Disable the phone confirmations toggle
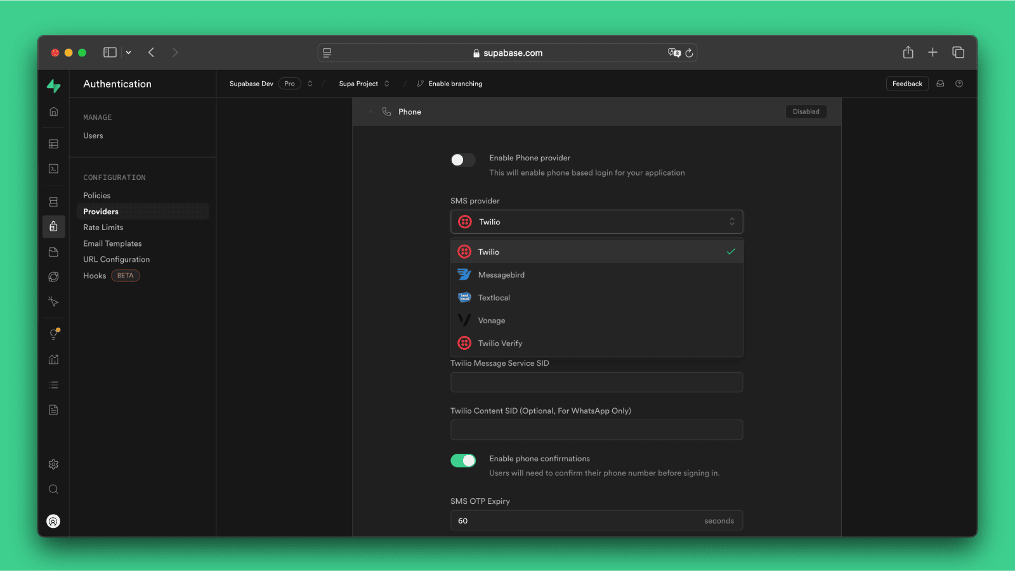The width and height of the screenshot is (1015, 571). click(462, 461)
